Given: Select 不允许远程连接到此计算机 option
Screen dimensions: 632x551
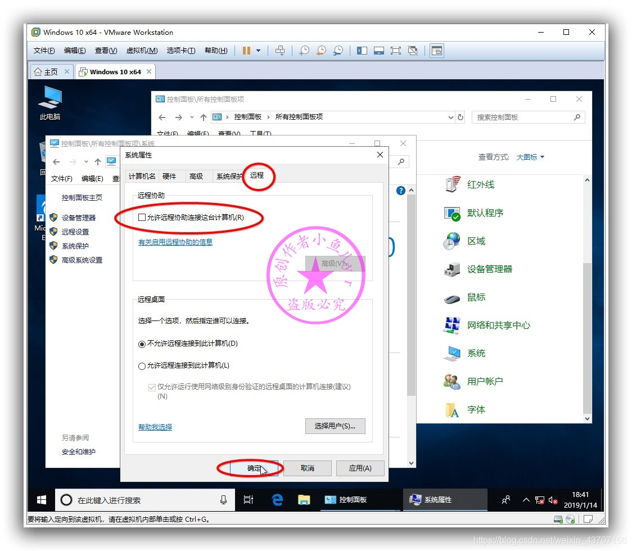Looking at the screenshot, I should (x=142, y=344).
